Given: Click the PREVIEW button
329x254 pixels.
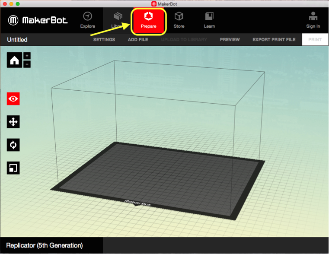Looking at the screenshot, I should click(230, 40).
